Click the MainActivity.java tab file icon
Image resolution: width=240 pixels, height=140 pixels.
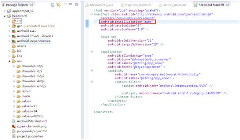87,5
